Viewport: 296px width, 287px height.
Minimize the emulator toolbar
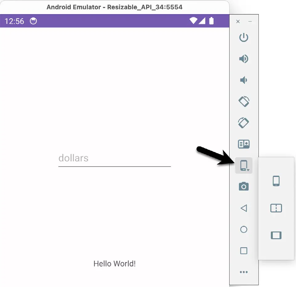pyautogui.click(x=250, y=21)
